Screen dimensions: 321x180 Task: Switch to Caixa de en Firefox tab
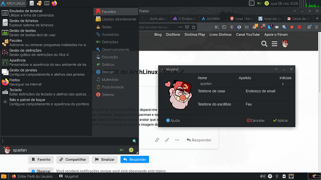click(x=299, y=19)
